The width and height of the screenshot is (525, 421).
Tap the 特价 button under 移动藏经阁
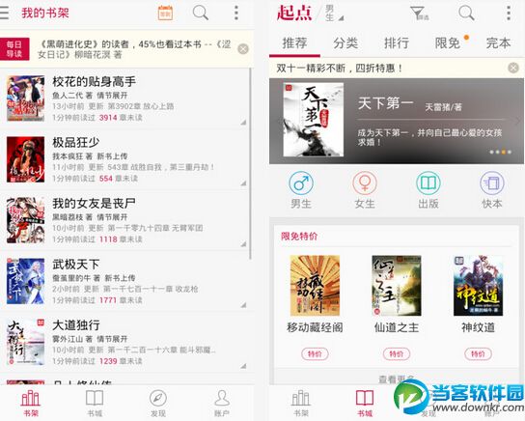[x=315, y=354]
